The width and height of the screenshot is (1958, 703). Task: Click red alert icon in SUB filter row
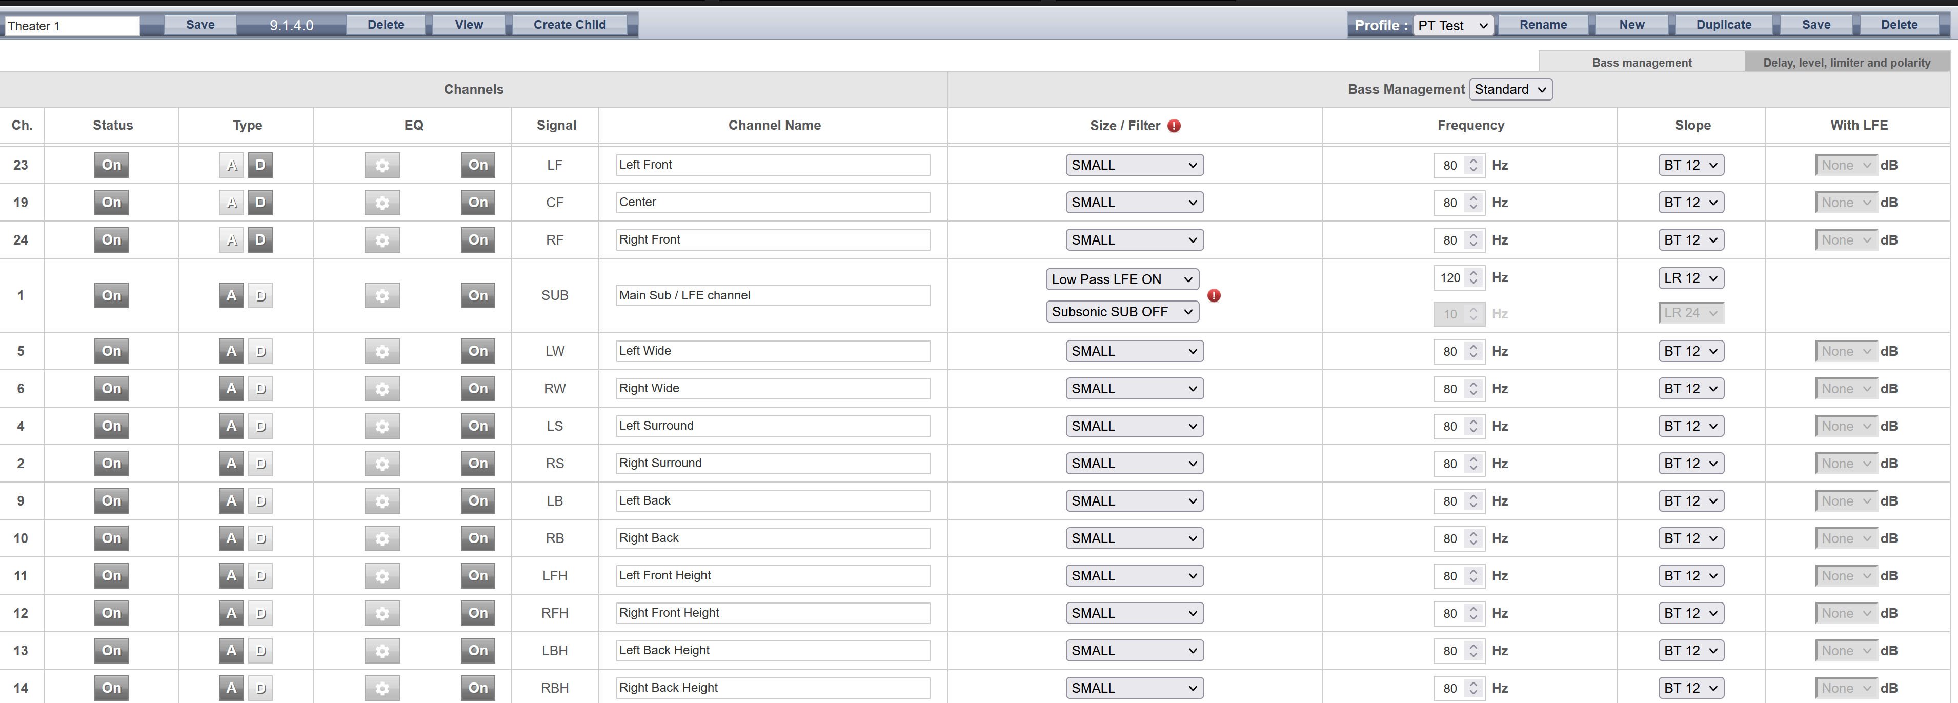click(1214, 296)
